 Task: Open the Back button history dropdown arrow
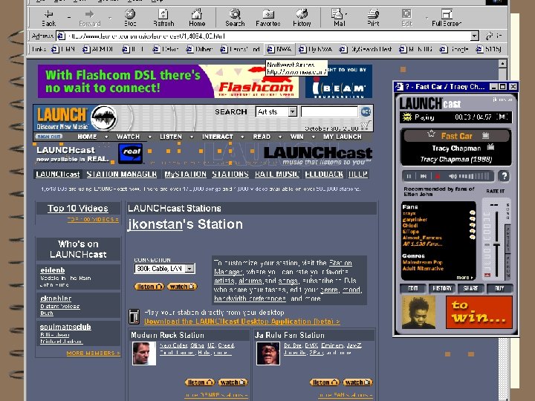click(69, 18)
